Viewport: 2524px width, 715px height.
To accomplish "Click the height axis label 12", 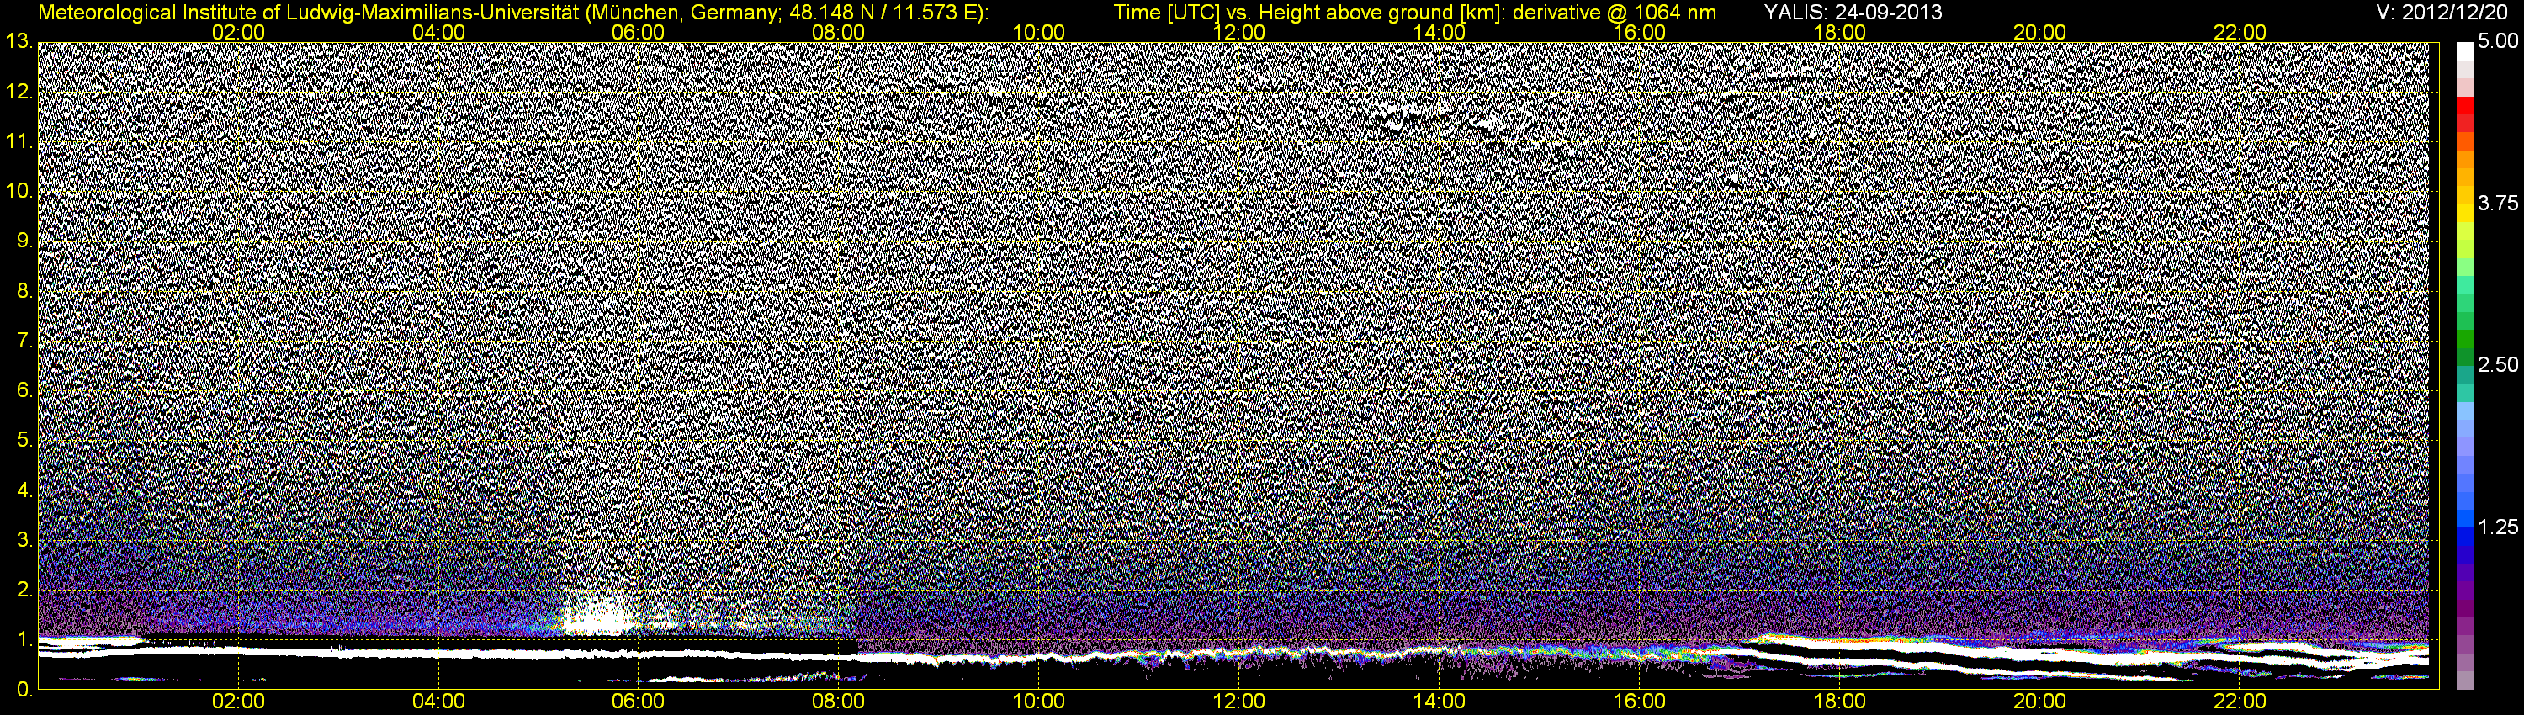I will [x=19, y=92].
